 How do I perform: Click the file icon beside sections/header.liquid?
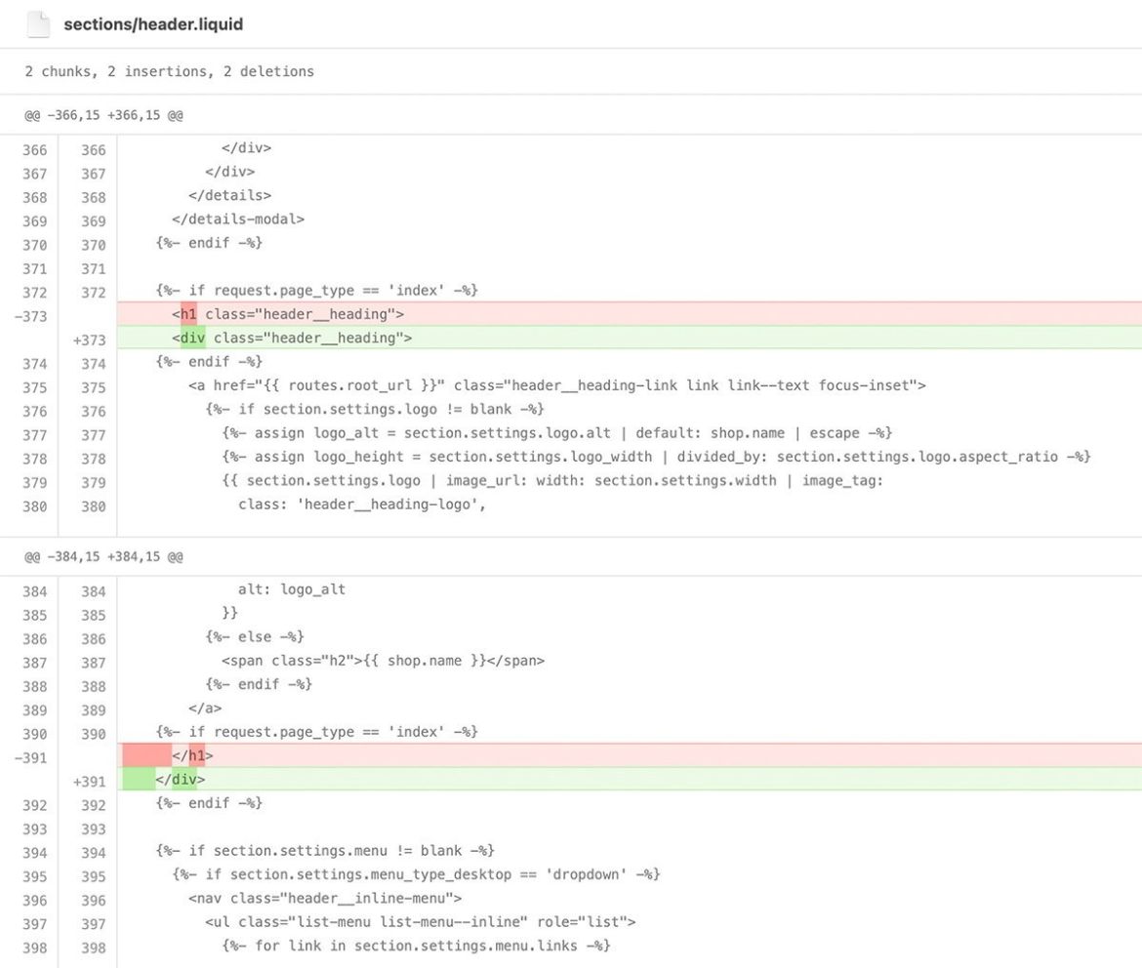click(38, 24)
